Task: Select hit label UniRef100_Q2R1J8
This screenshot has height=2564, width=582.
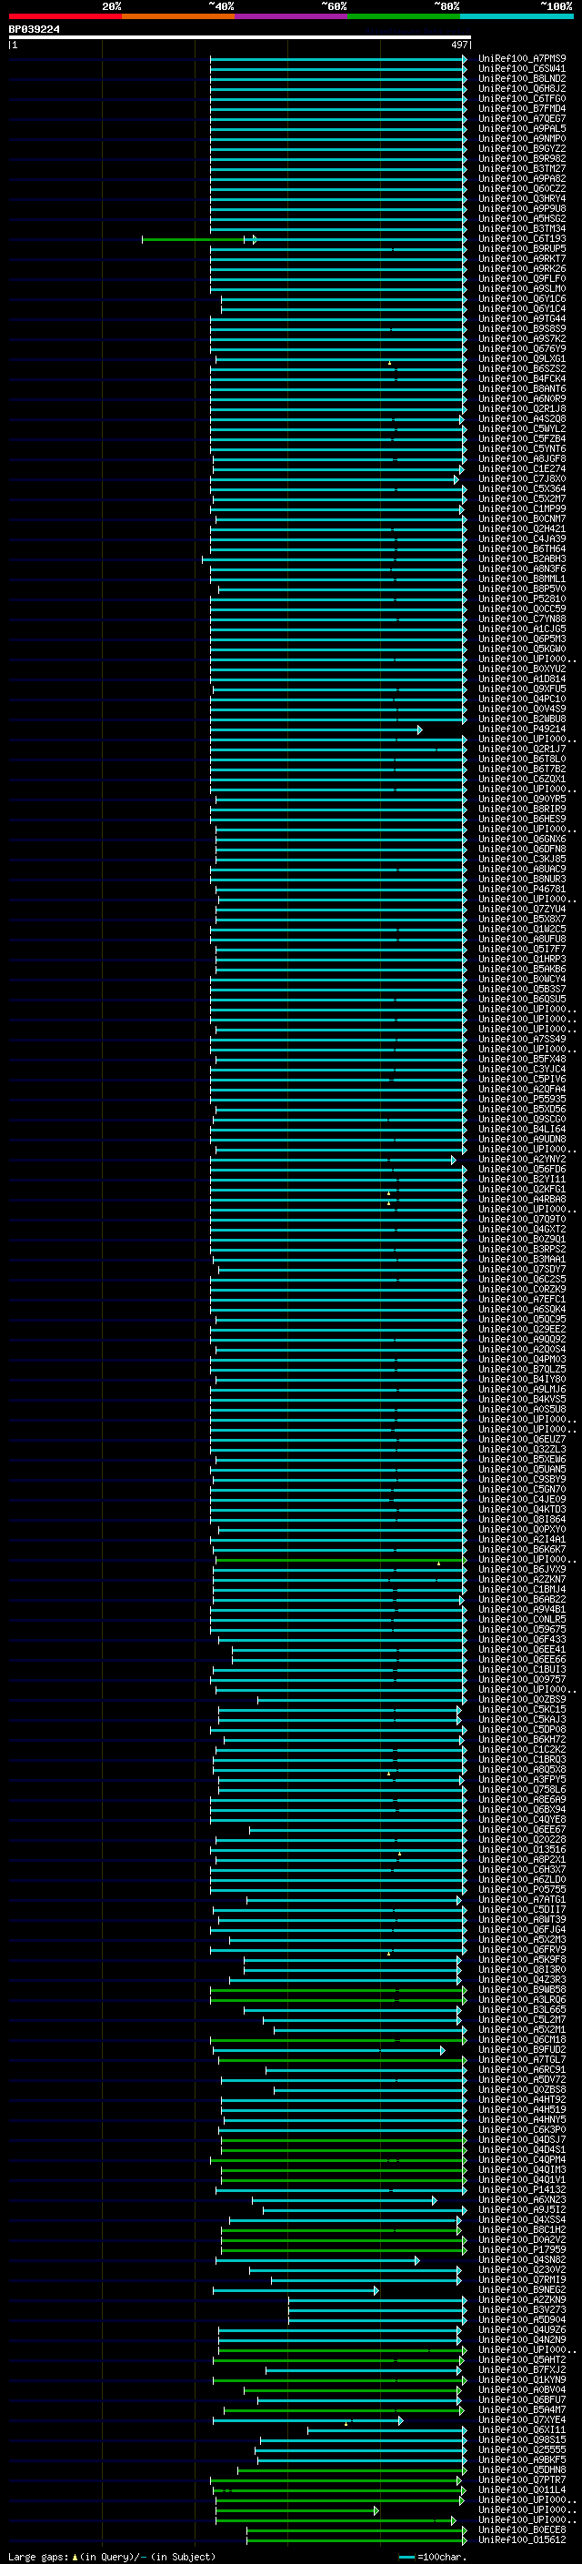Action: coord(522,409)
